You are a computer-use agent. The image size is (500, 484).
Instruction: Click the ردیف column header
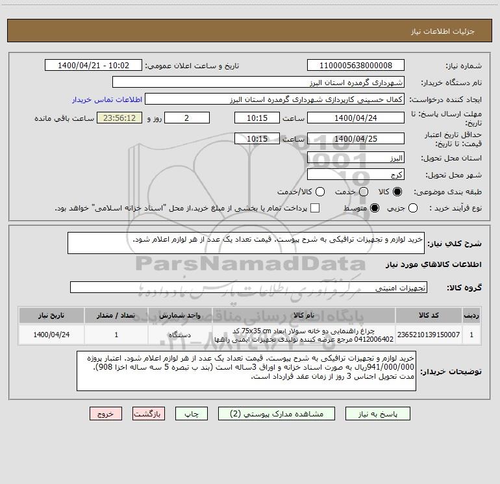[x=471, y=315]
